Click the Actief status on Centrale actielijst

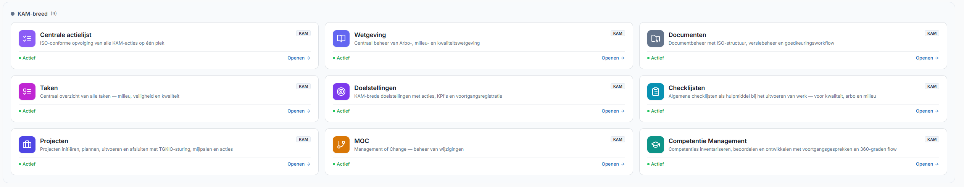(x=27, y=58)
